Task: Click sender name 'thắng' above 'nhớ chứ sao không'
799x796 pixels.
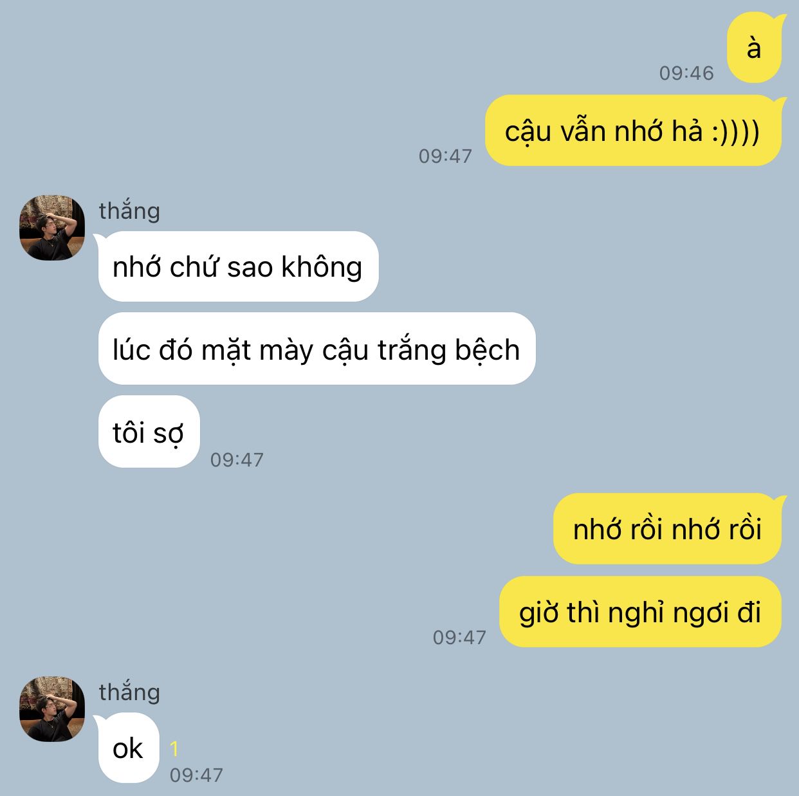Action: (x=129, y=210)
